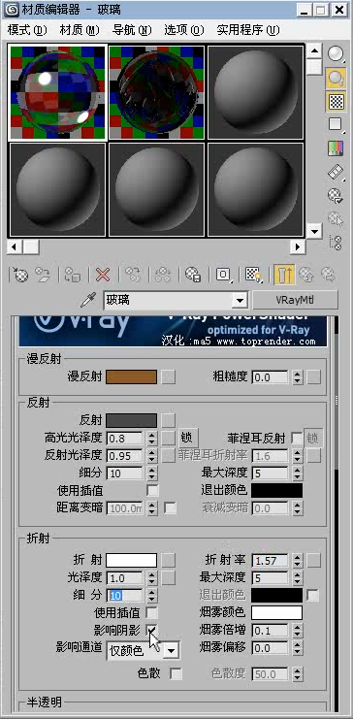Viewport: 353px width, 719px height.
Task: Click the red X reset map icon
Action: pos(103,275)
